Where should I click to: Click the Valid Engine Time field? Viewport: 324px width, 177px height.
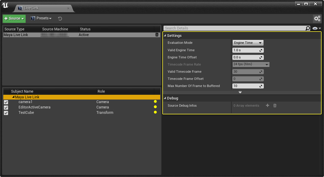click(248, 50)
